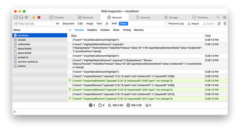Click the disable caches icon
240x131 pixels.
pos(219,24)
